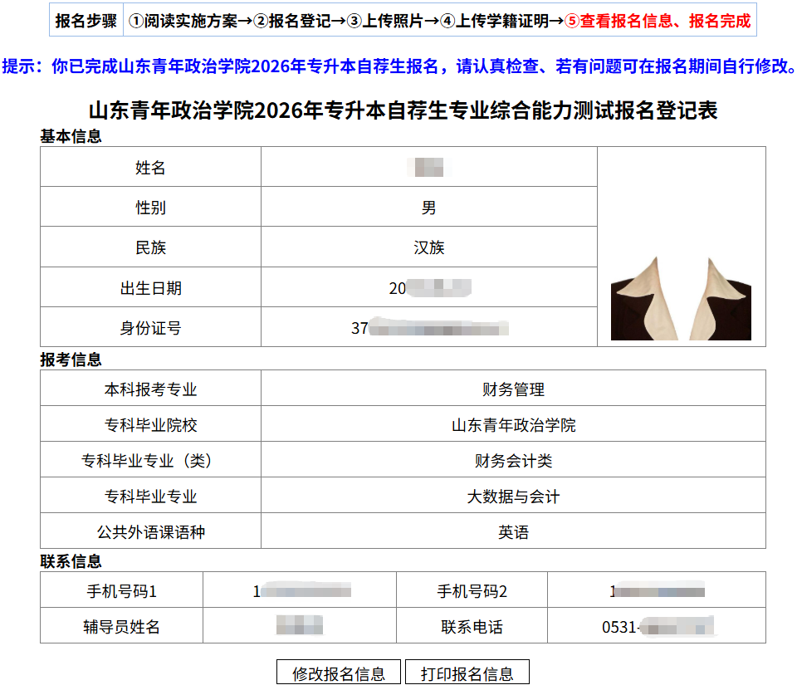Select the 身份证号 number value
The image size is (797, 685).
click(429, 328)
